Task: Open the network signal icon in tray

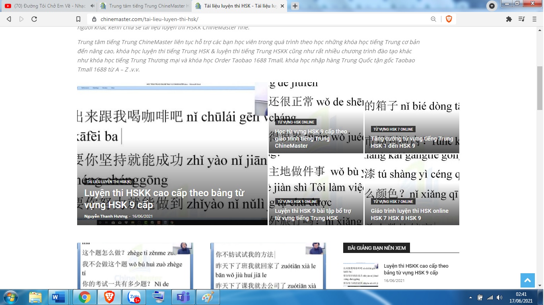Action: pyautogui.click(x=490, y=297)
